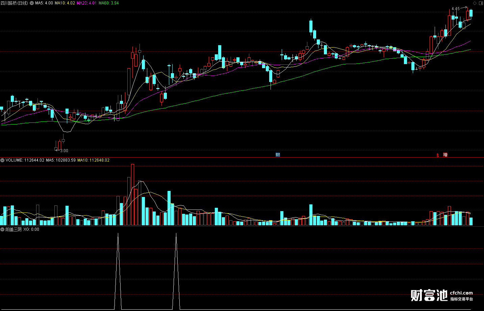This screenshot has height=311, width=484.
Task: Click the volume MA10: 112648.02 label
Action: (x=93, y=160)
